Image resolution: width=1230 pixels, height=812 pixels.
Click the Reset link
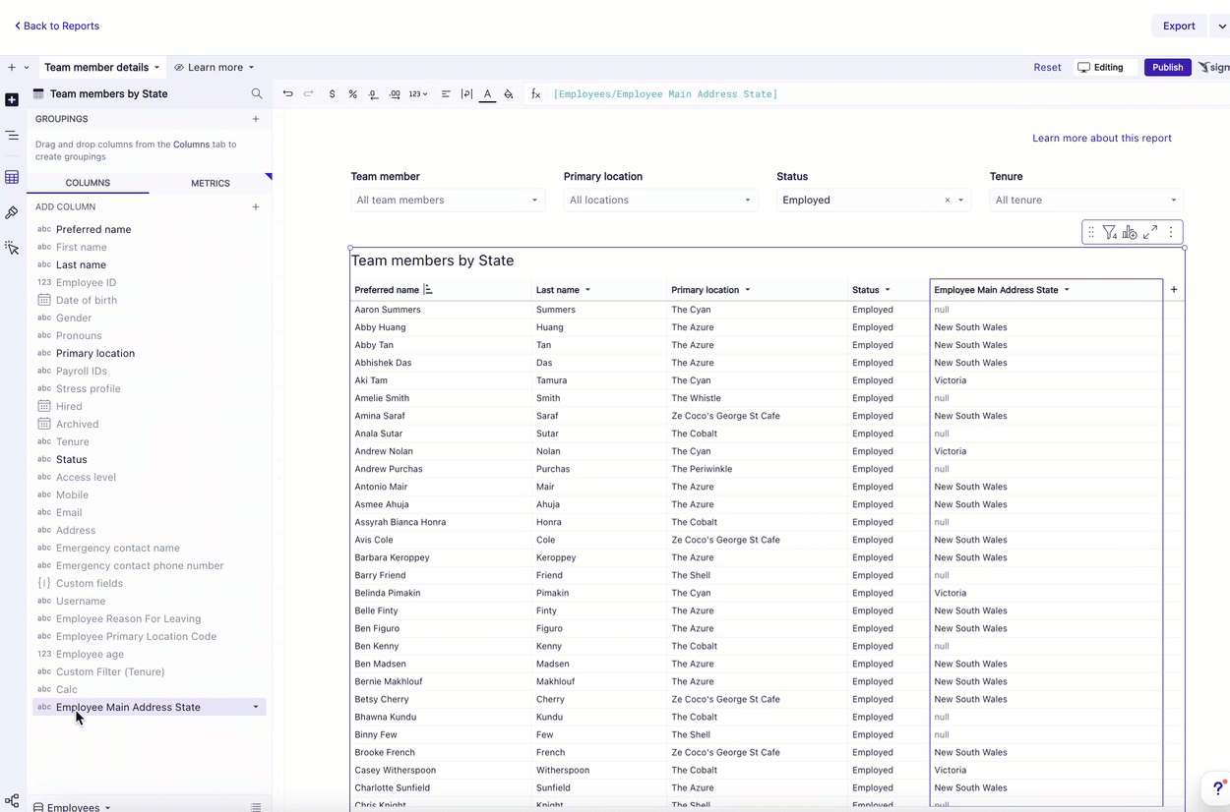pyautogui.click(x=1047, y=68)
